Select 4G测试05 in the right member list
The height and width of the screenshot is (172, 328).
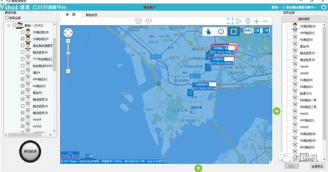306,40
